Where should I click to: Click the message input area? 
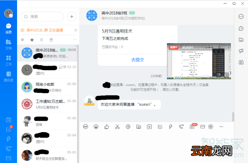pyautogui.click(x=157, y=147)
